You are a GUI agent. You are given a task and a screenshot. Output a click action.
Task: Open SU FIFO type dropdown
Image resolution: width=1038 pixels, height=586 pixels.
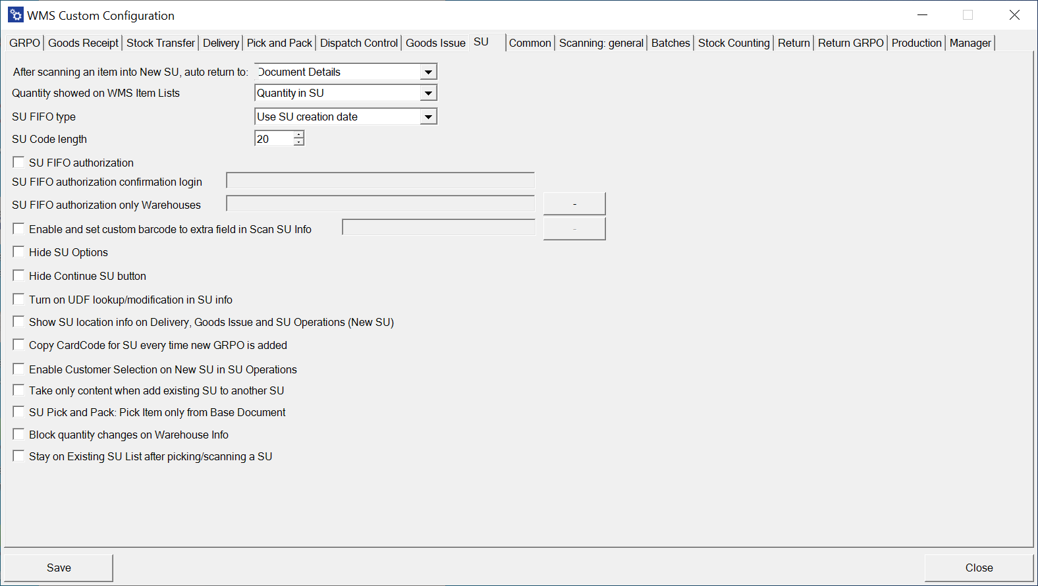428,117
